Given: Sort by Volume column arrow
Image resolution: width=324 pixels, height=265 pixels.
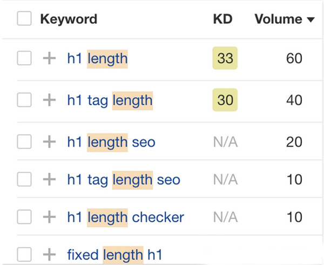Looking at the screenshot, I should 310,20.
